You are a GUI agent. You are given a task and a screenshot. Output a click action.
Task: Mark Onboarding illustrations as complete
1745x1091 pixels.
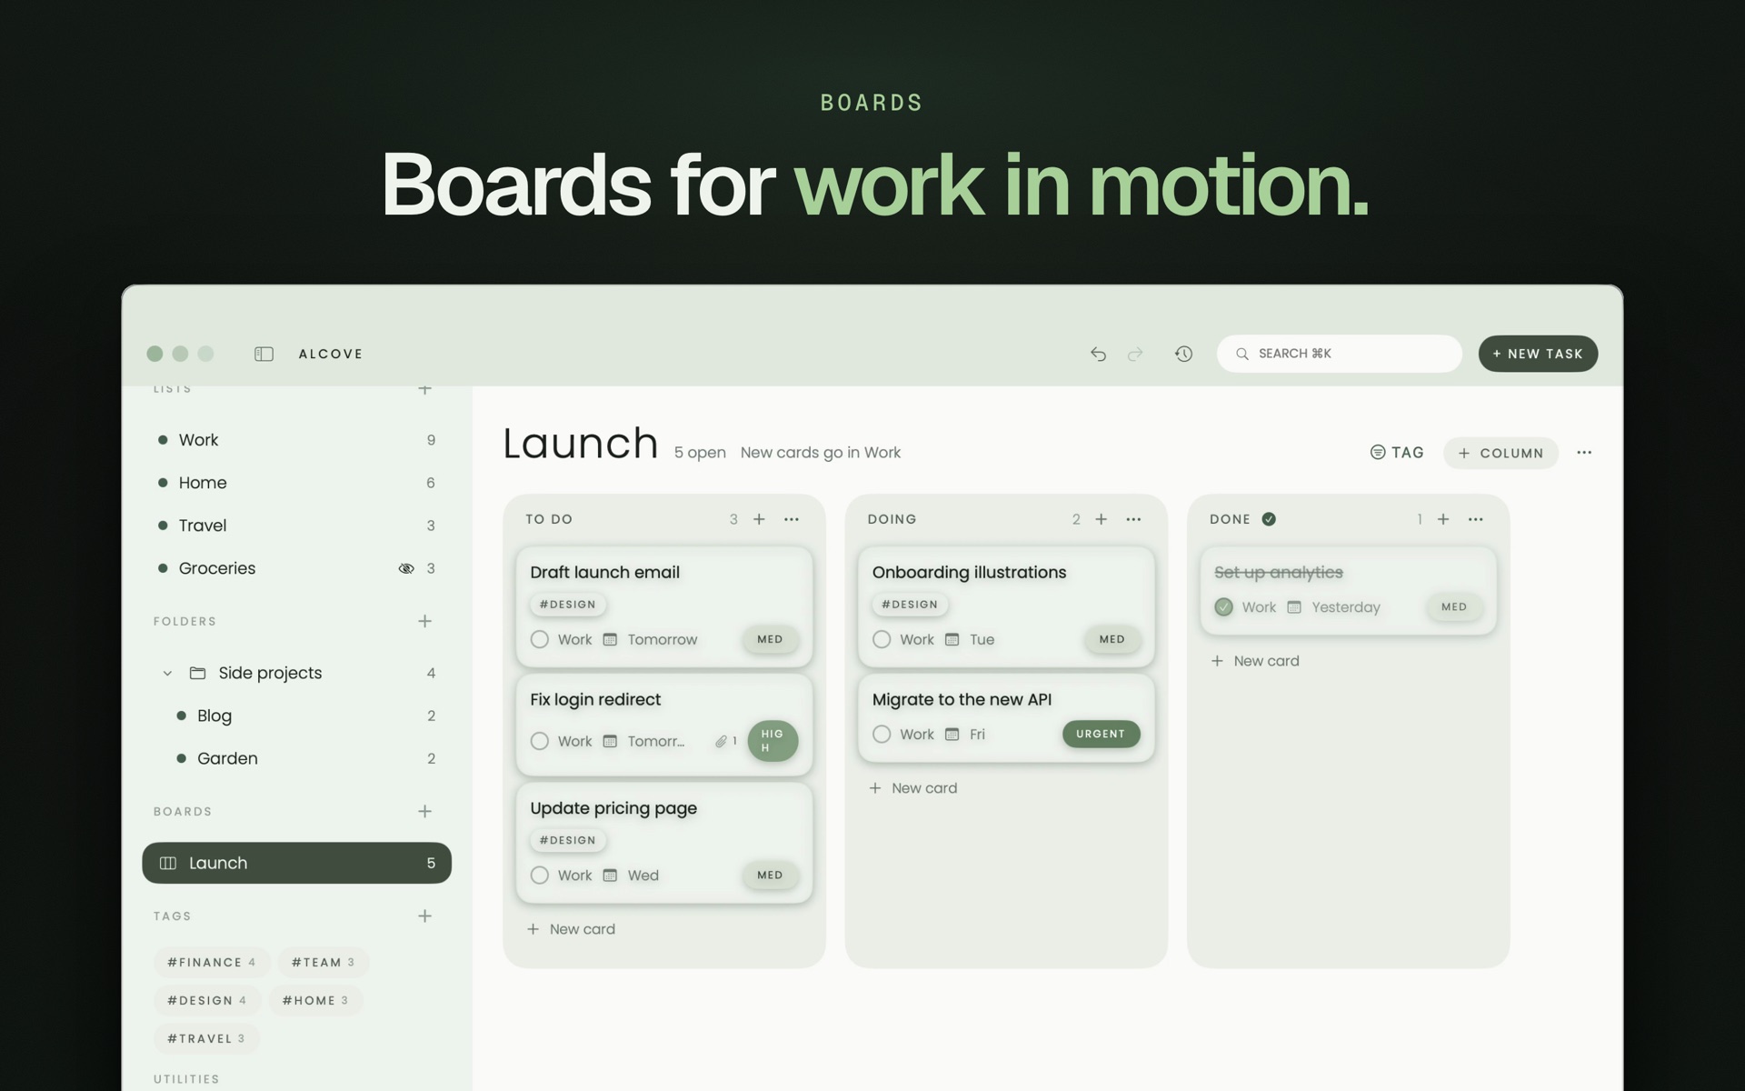coord(882,639)
